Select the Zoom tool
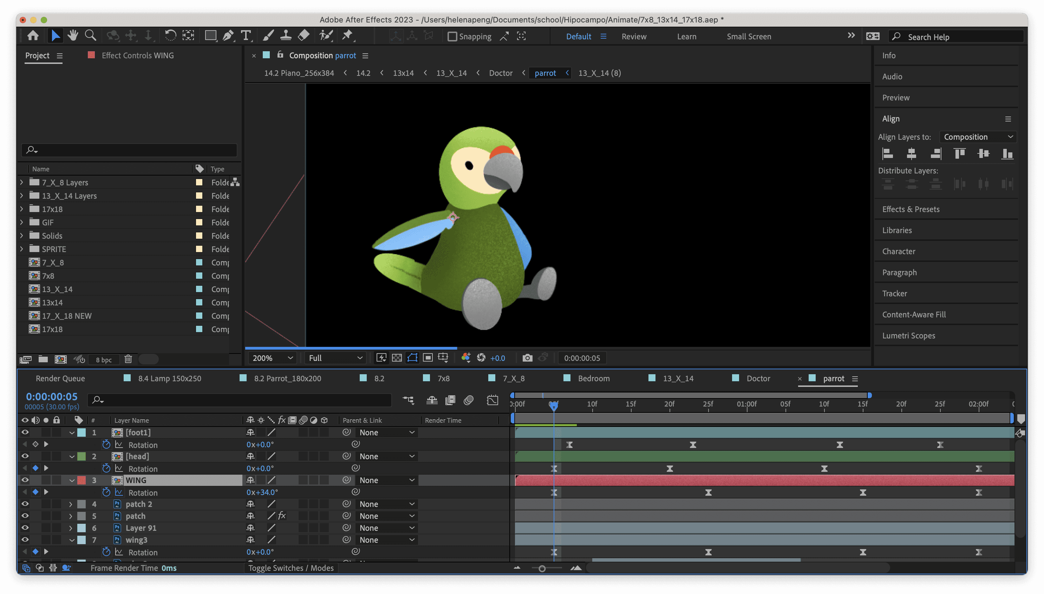Viewport: 1044px width, 594px height. coord(90,36)
